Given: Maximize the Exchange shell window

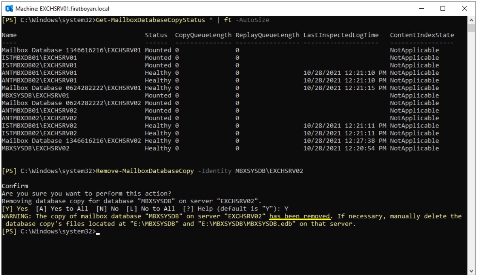Looking at the screenshot, I should tap(443, 8).
